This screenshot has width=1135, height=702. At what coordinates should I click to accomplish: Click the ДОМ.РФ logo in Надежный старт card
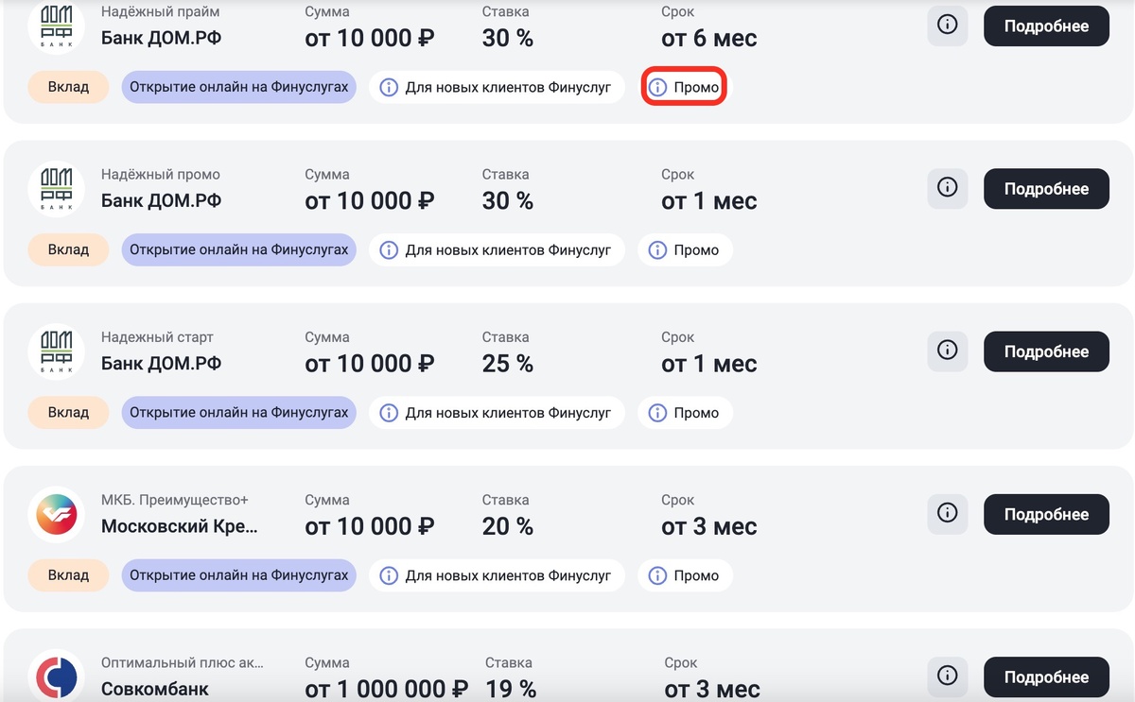(x=57, y=351)
